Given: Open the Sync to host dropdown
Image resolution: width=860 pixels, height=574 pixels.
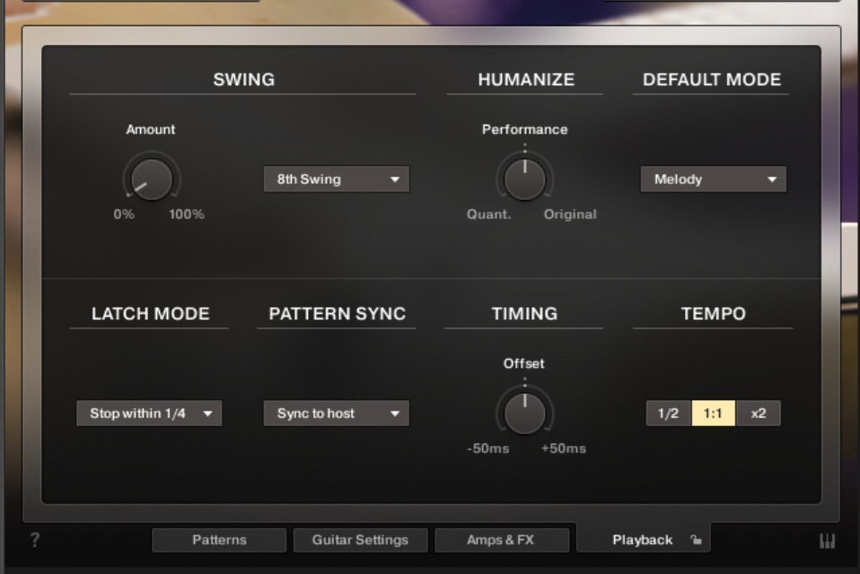Looking at the screenshot, I should [x=337, y=413].
